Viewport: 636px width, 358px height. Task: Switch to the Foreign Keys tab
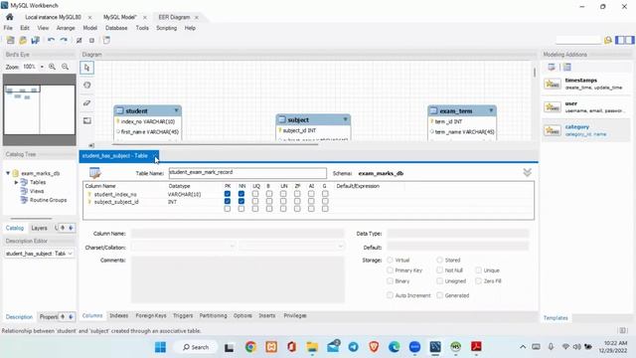pyautogui.click(x=151, y=315)
